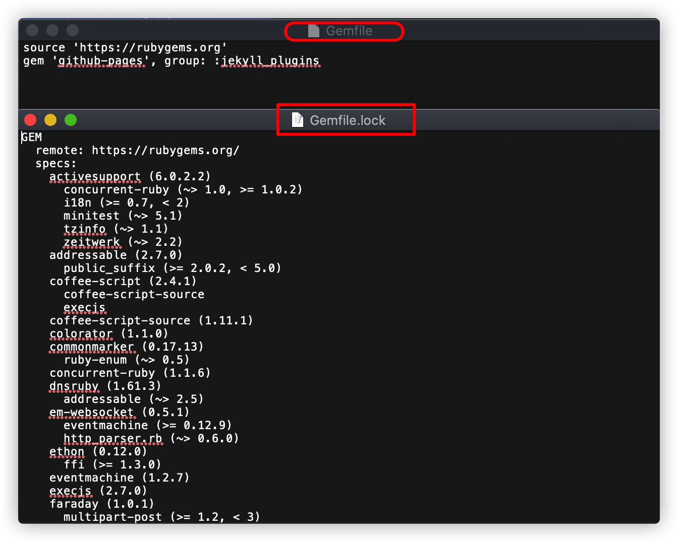The height and width of the screenshot is (542, 678).
Task: Click the coffee-script-source (1.11.1) line
Action: click(x=151, y=321)
